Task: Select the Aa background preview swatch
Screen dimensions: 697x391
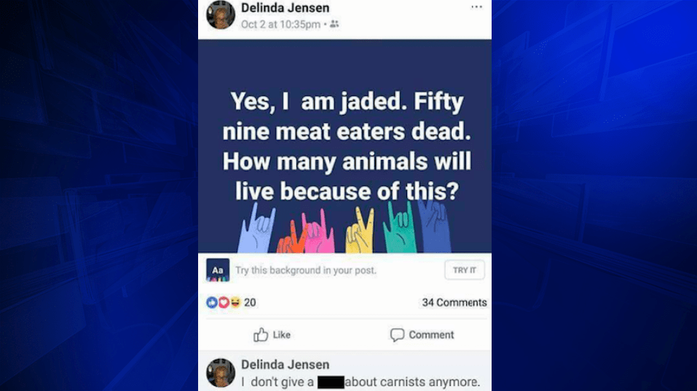Action: pyautogui.click(x=218, y=270)
